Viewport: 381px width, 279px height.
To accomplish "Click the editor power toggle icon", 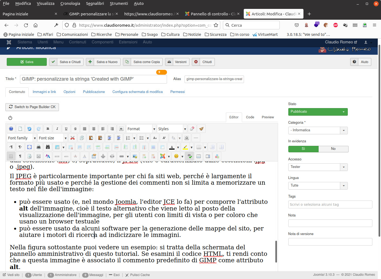I will (10, 118).
